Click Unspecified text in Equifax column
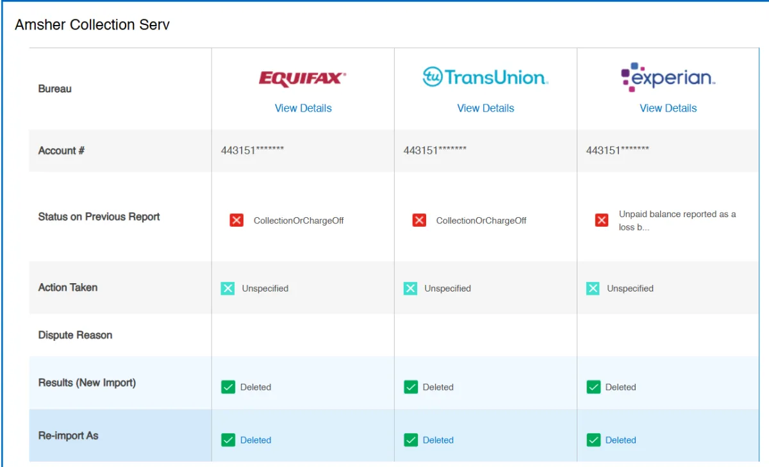The width and height of the screenshot is (769, 467). point(265,288)
